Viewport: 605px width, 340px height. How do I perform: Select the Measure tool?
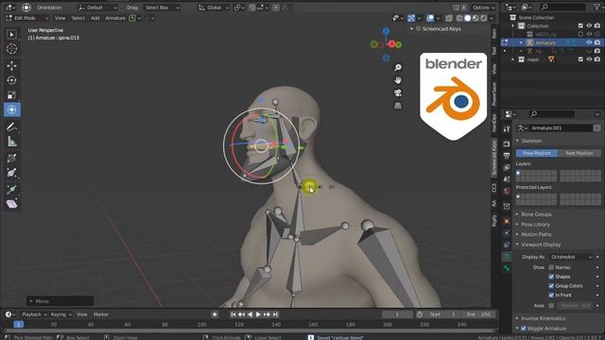(x=11, y=142)
